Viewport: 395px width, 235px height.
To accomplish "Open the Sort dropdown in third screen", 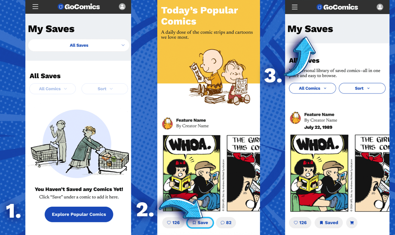I will tap(362, 88).
